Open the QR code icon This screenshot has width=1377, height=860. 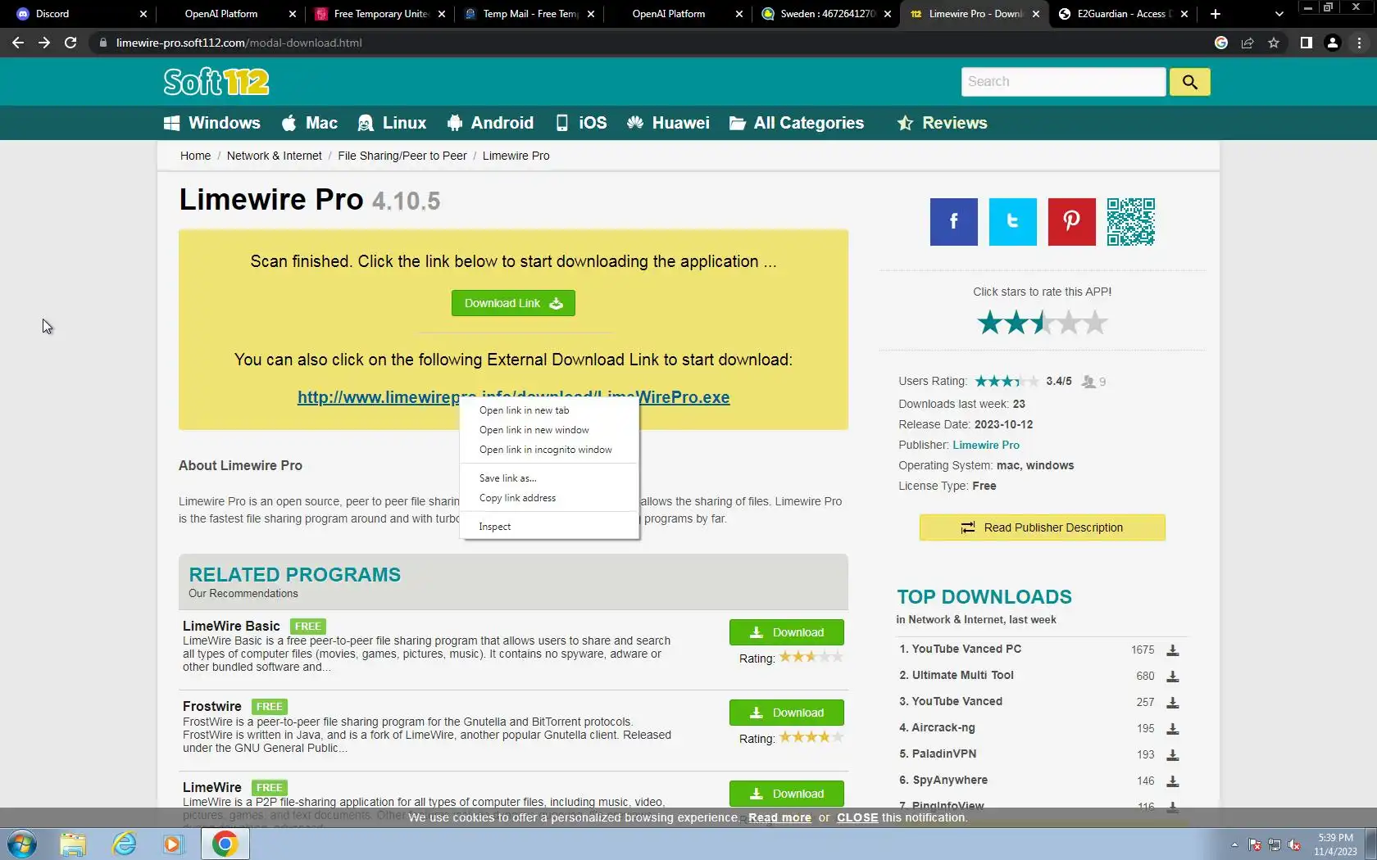click(x=1130, y=221)
